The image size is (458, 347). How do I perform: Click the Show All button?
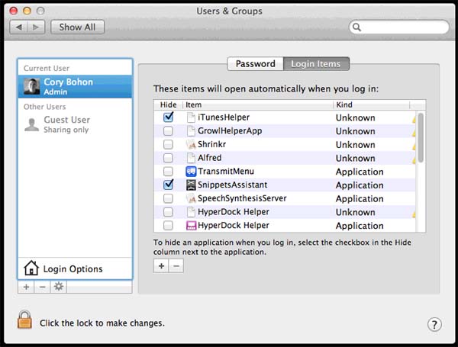[x=77, y=27]
